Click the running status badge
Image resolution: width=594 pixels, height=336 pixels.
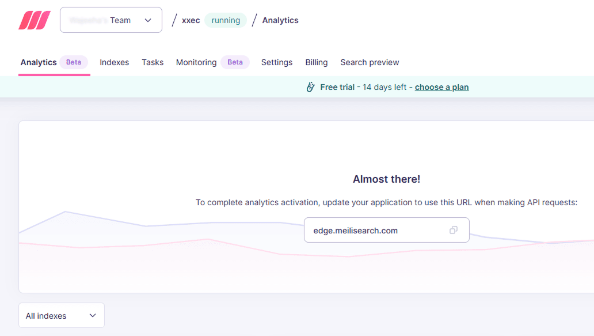click(225, 20)
